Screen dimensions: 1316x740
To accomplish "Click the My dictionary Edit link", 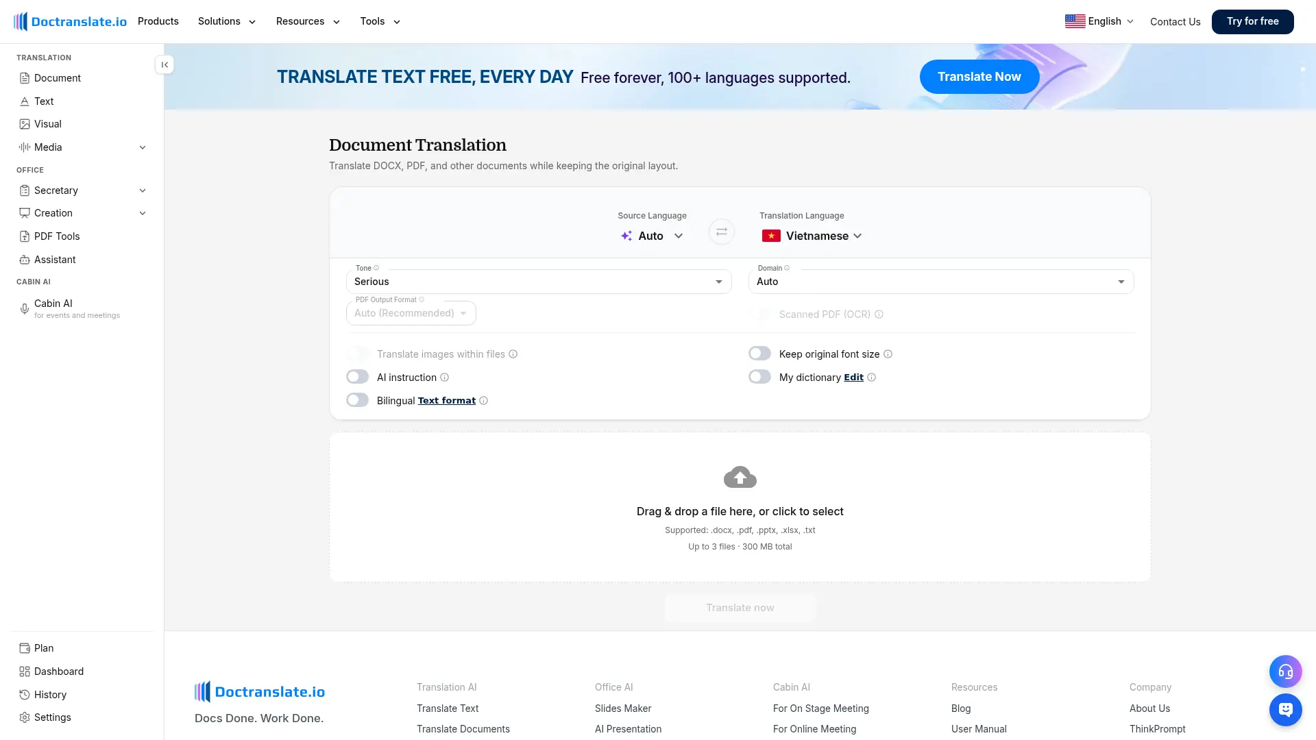I will point(853,378).
